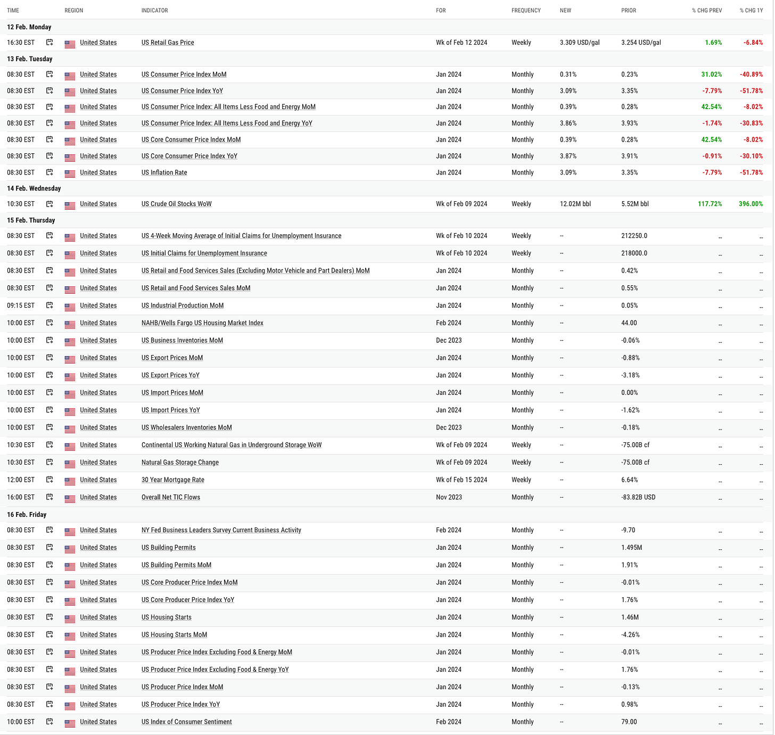The image size is (775, 735).
Task: Click United States link in US Housing Starts row
Action: tap(98, 617)
